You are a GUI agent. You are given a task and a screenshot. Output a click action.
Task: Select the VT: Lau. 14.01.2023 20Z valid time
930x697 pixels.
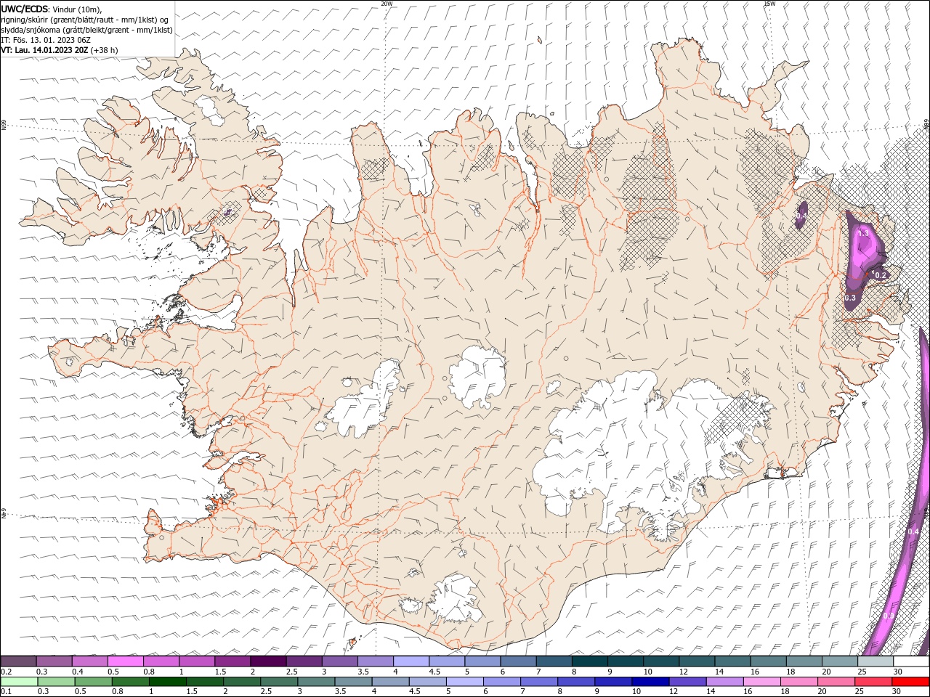pyautogui.click(x=44, y=50)
